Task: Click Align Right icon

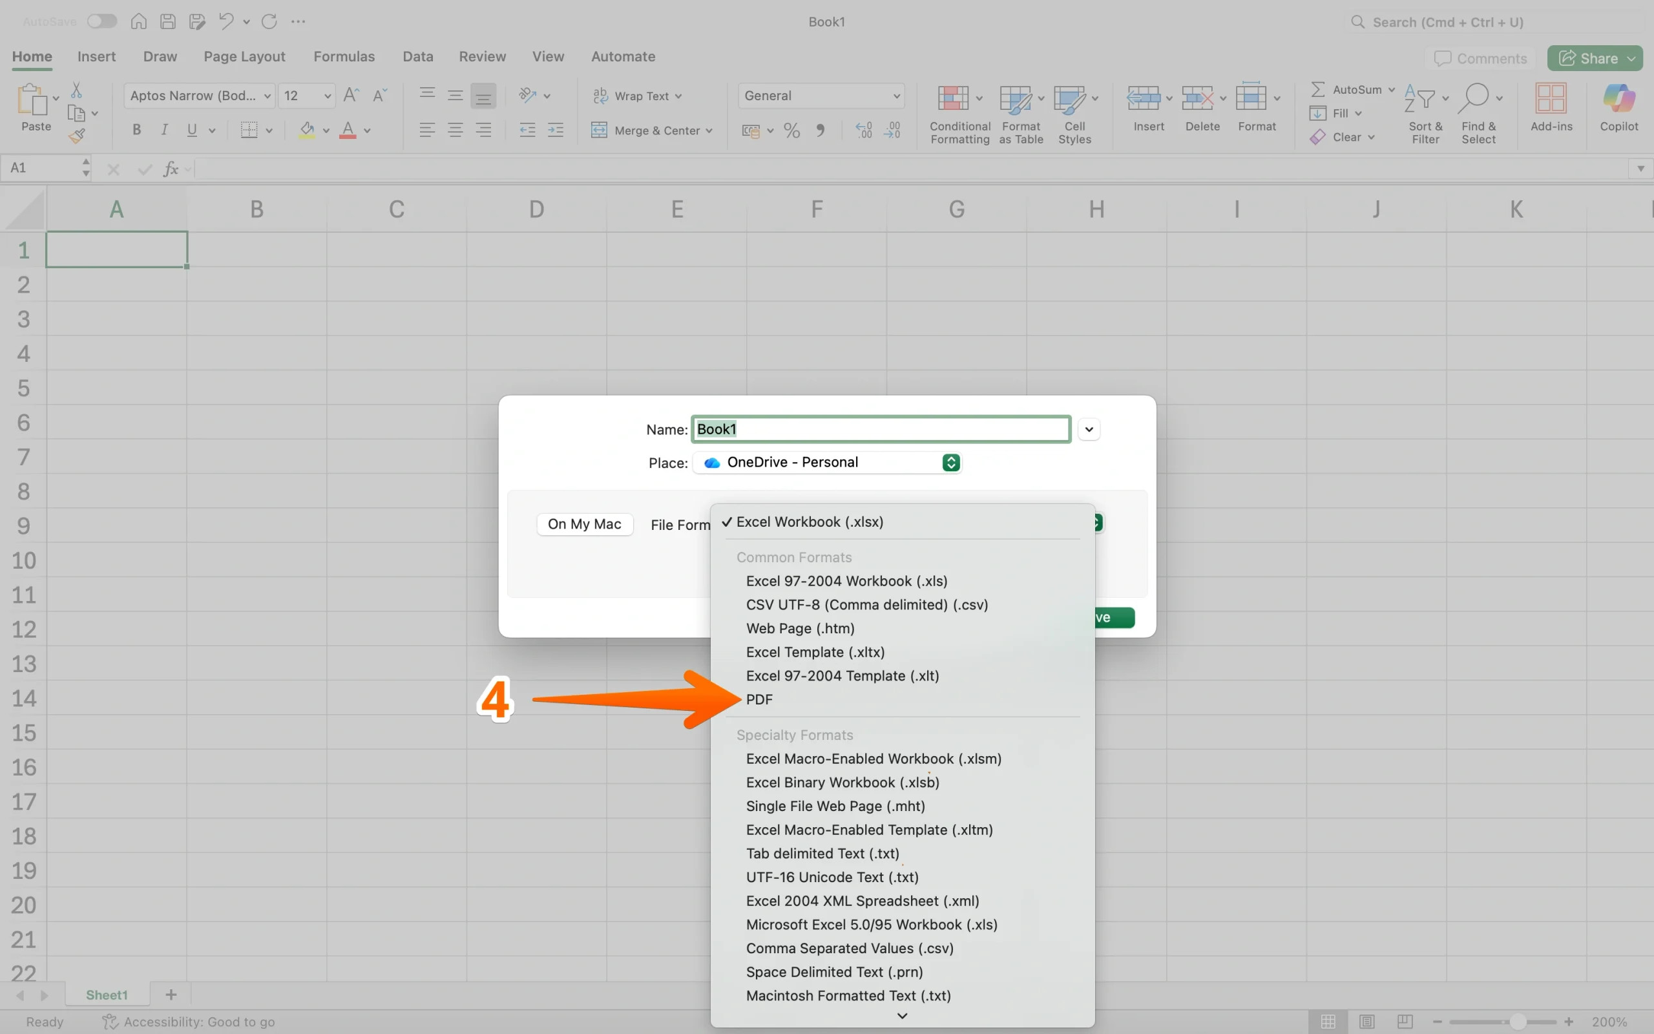Action: [483, 130]
